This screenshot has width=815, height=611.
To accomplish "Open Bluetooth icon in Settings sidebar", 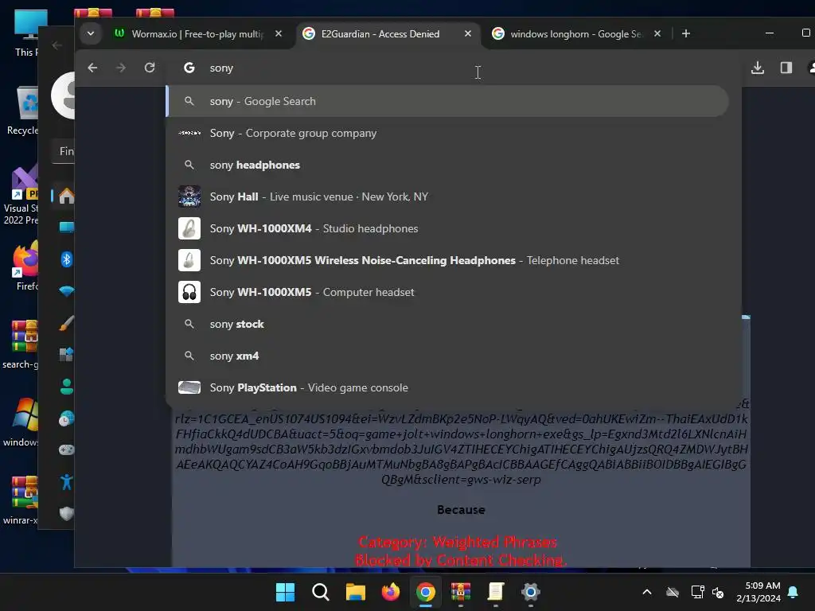I will [67, 259].
